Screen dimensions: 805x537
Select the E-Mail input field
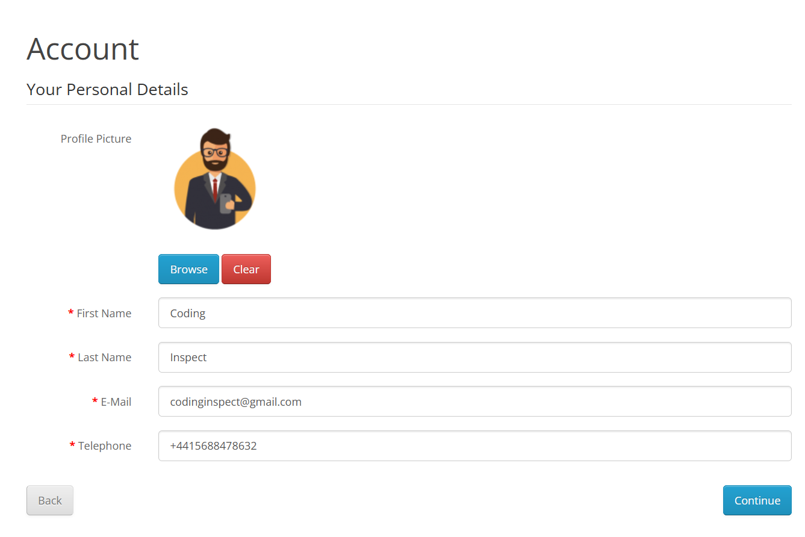coord(474,402)
